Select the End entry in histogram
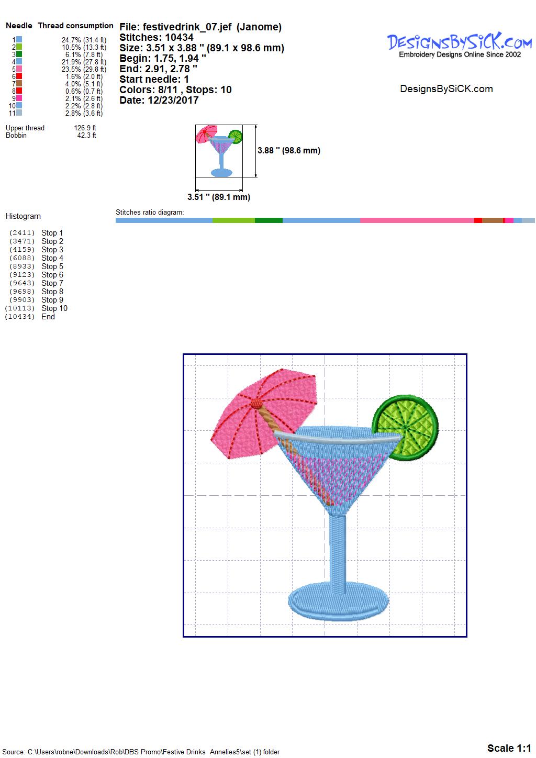Image resolution: width=536 pixels, height=758 pixels. [48, 317]
